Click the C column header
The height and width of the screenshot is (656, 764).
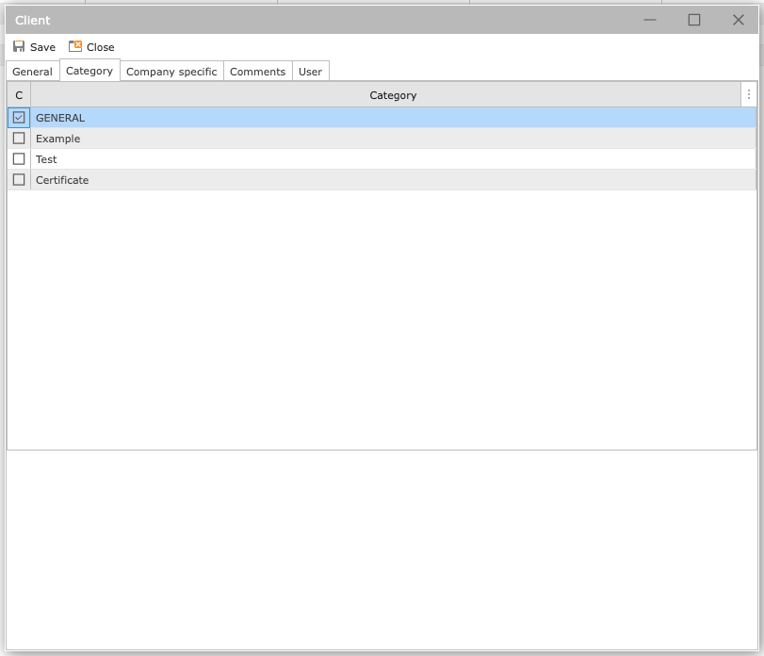(x=19, y=95)
